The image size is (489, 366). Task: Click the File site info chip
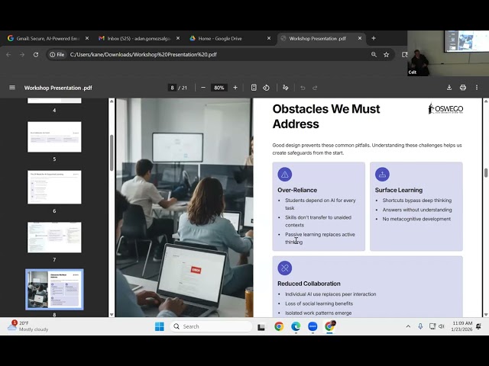point(57,54)
